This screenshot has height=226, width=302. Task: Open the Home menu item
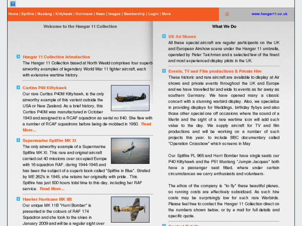[13, 14]
